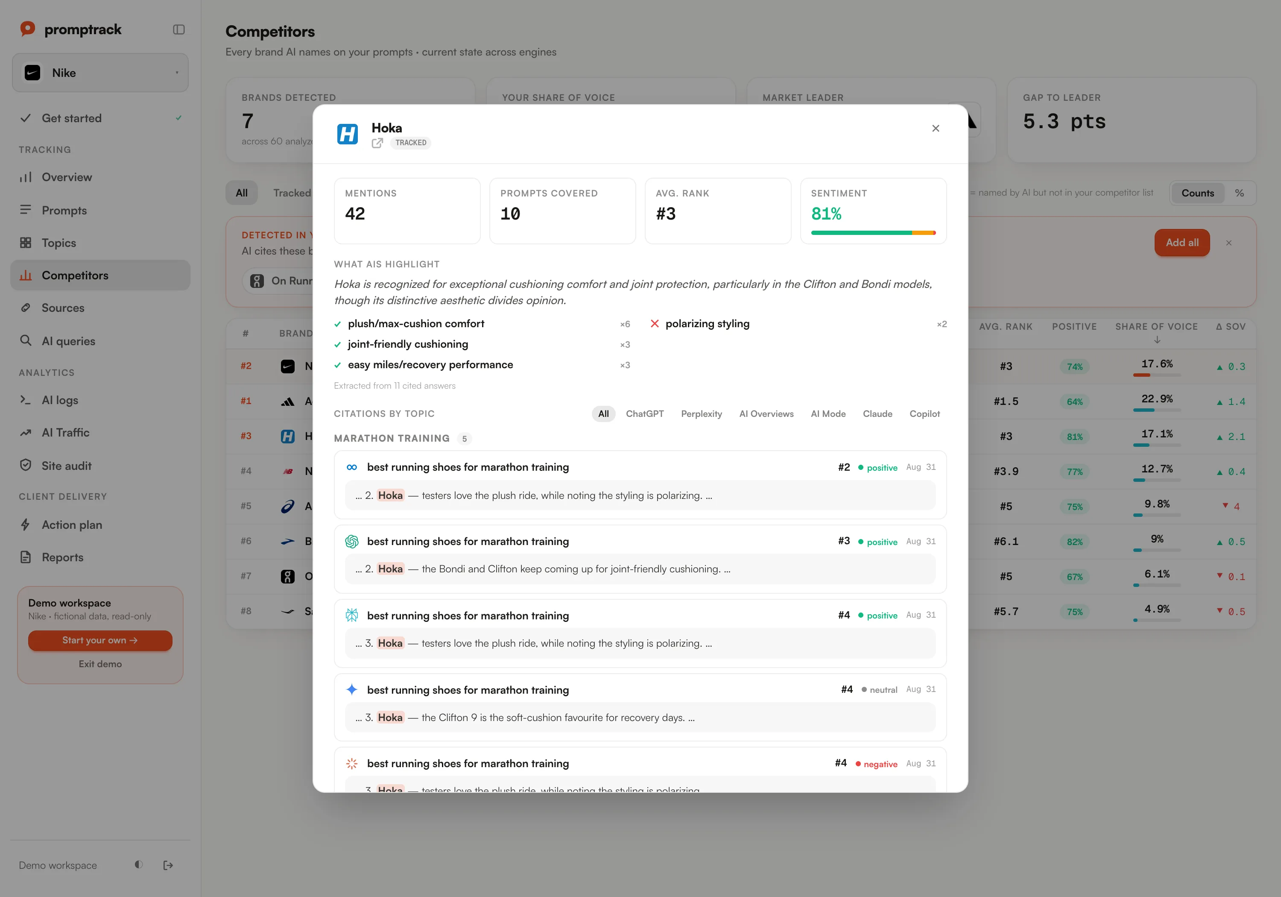This screenshot has height=897, width=1281.
Task: Click New Balance logo in row #4
Action: pos(287,471)
